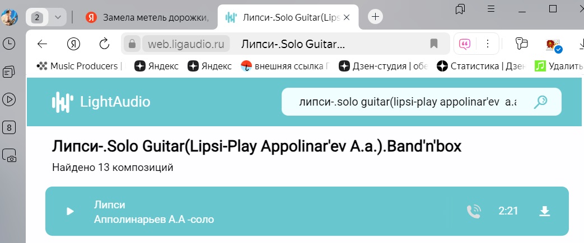584x243 pixels.
Task: Open a new browser tab
Action: pyautogui.click(x=375, y=17)
